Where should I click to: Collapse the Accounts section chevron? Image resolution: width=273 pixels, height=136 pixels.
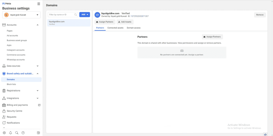[x=38, y=25]
